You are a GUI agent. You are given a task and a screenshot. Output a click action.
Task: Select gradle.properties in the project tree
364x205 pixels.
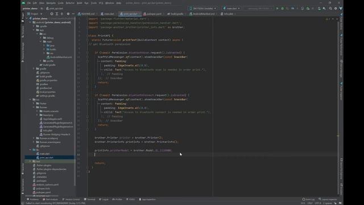click(x=48, y=80)
